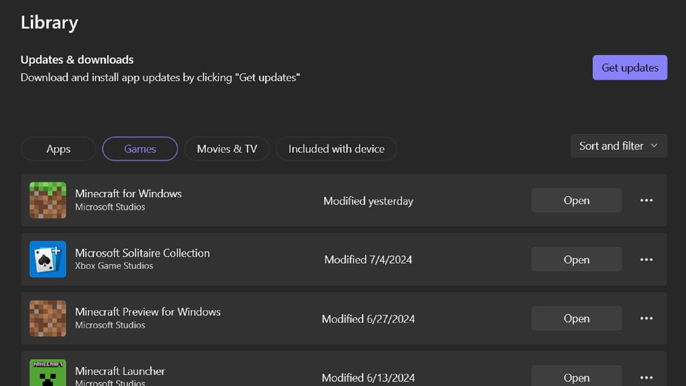Select the Movies & TV tab

click(x=226, y=149)
